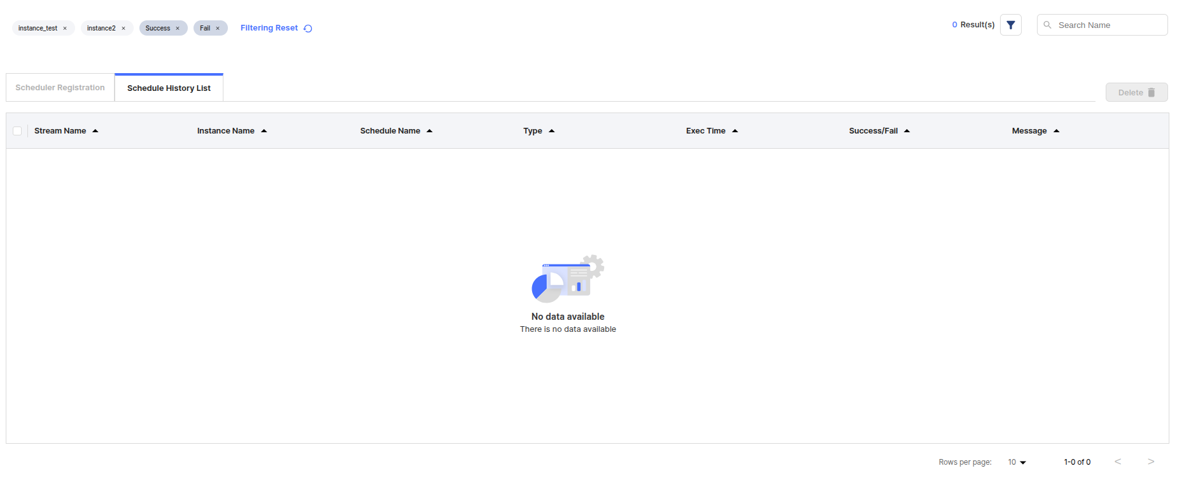This screenshot has width=1177, height=480.
Task: Click the Success/Fail column header
Action: point(873,131)
